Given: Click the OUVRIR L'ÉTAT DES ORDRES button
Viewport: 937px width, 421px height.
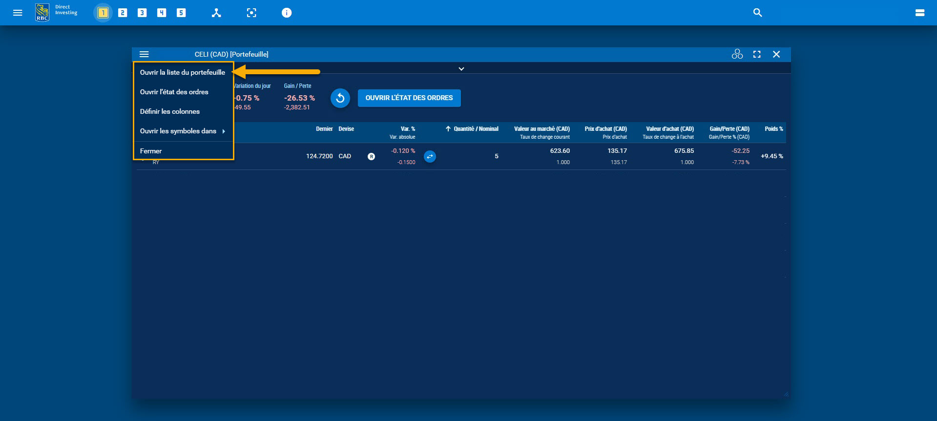Looking at the screenshot, I should tap(409, 98).
